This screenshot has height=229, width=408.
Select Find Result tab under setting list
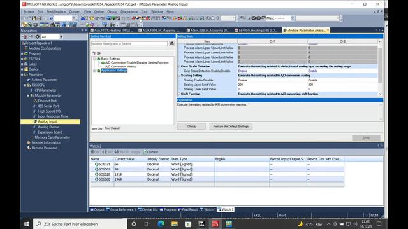(x=112, y=128)
